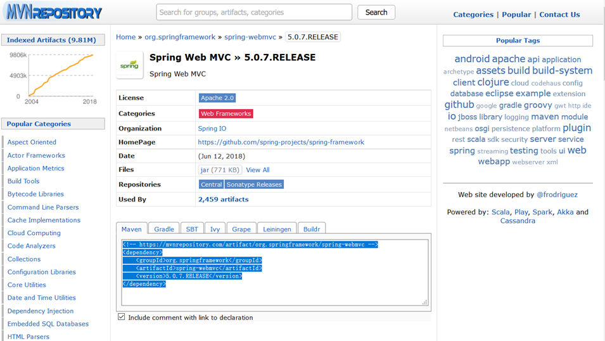Screen dimensions: 605x341
Task: Click the github popular tag
Action: tap(459, 105)
